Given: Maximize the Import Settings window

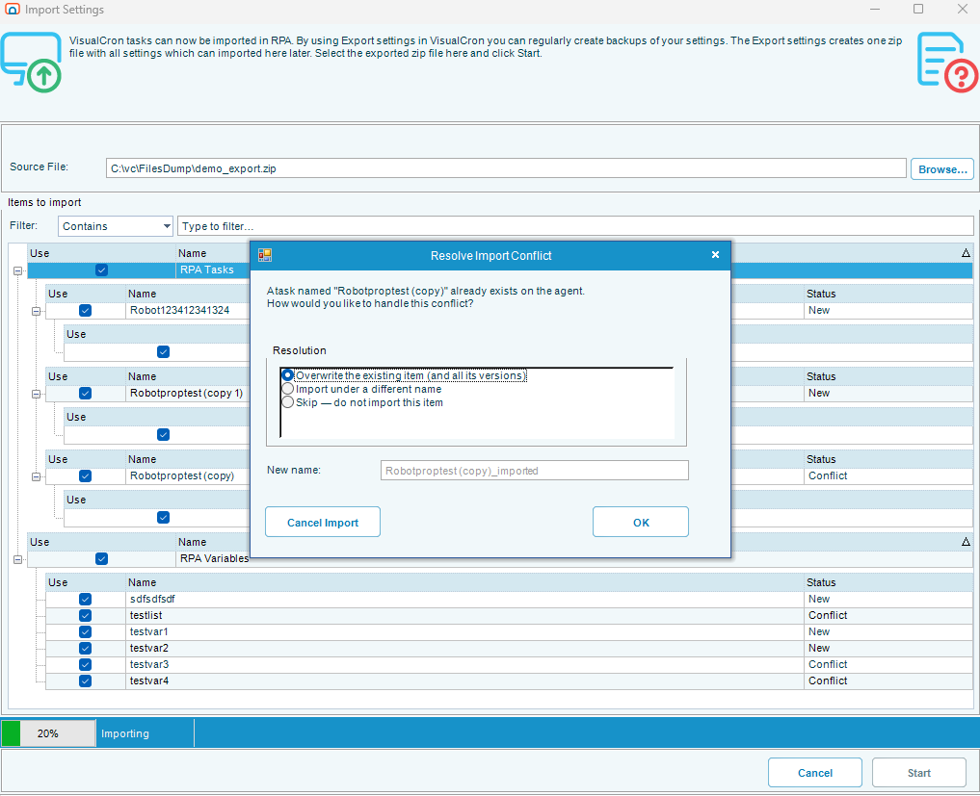Looking at the screenshot, I should coord(918,9).
